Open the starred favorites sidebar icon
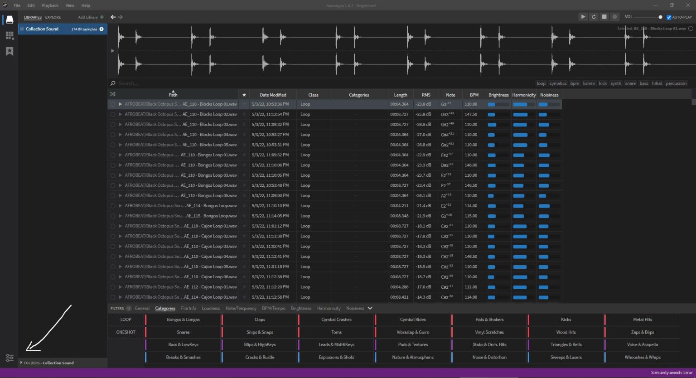The height and width of the screenshot is (378, 696). tap(10, 51)
